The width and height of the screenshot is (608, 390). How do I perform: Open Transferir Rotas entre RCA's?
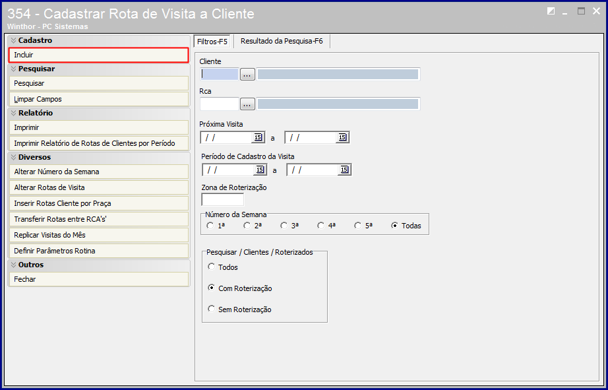click(x=98, y=220)
